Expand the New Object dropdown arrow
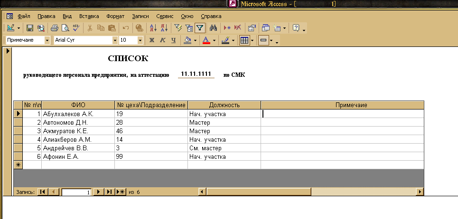This screenshot has height=219, width=458. (x=284, y=28)
